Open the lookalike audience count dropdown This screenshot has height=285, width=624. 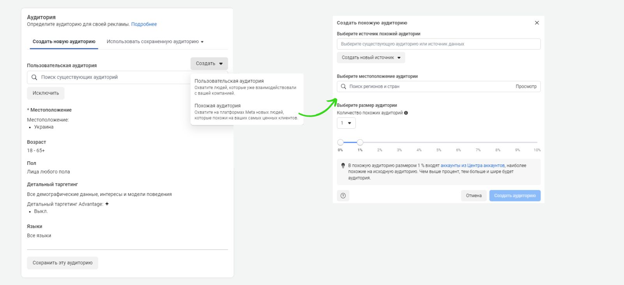click(x=346, y=123)
